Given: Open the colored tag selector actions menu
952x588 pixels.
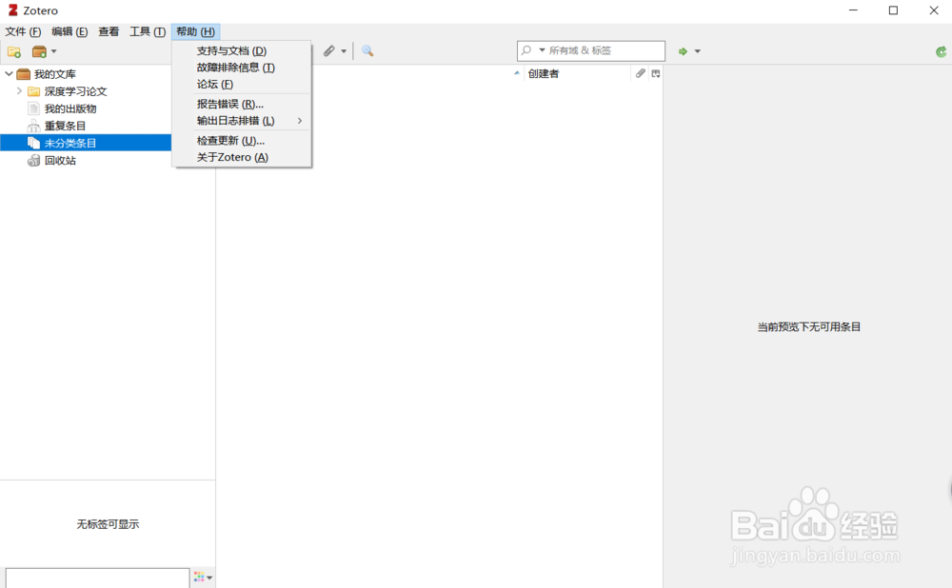Looking at the screenshot, I should pyautogui.click(x=203, y=578).
